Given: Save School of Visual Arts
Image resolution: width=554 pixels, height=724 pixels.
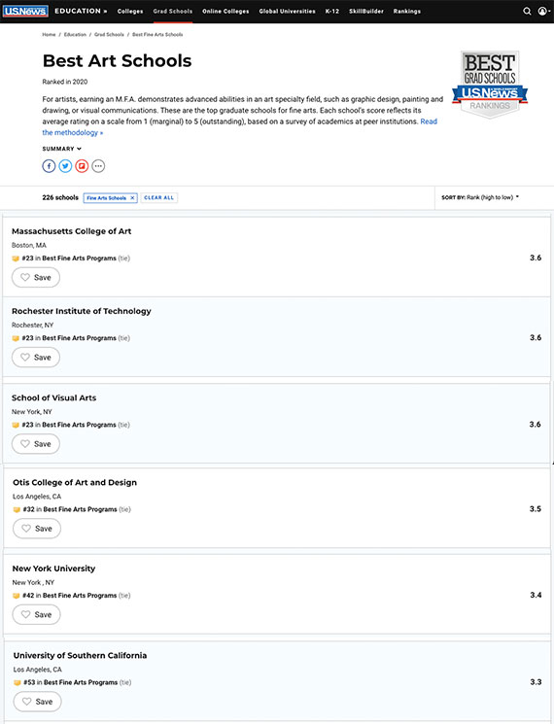Looking at the screenshot, I should [x=36, y=444].
